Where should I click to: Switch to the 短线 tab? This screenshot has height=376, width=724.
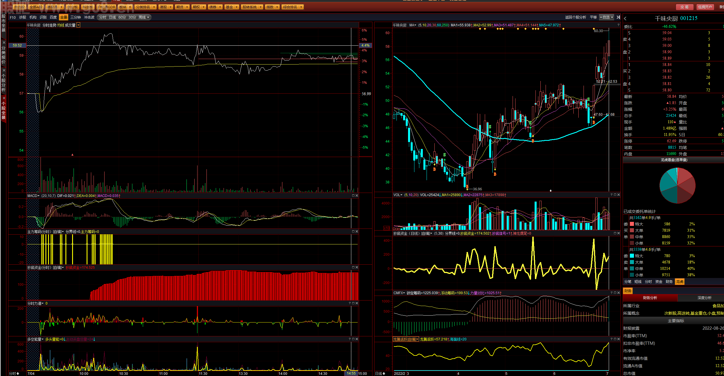pyautogui.click(x=638, y=281)
